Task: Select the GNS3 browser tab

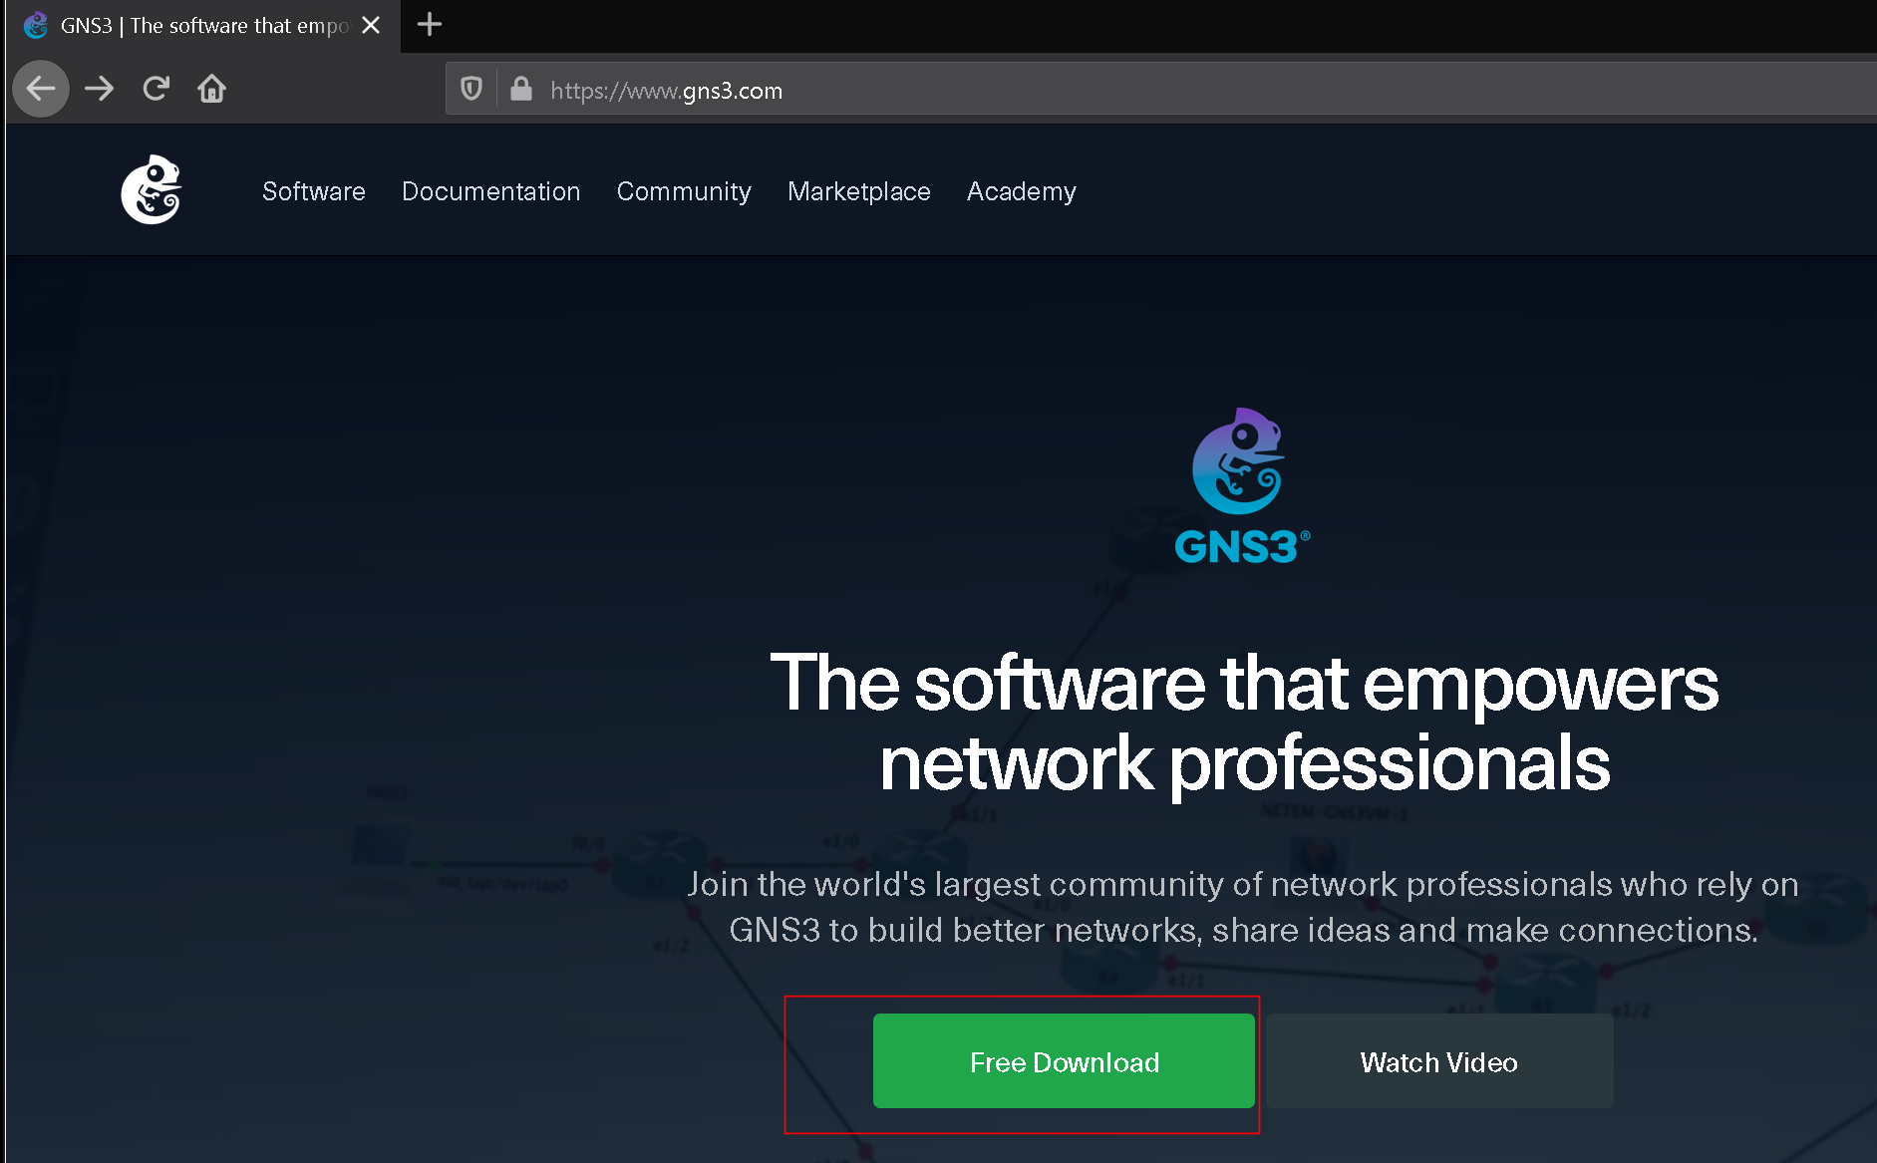Action: [x=203, y=26]
